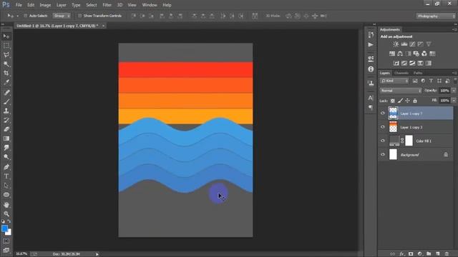Switch to the Channels tab
The image size is (458, 257).
pyautogui.click(x=401, y=73)
